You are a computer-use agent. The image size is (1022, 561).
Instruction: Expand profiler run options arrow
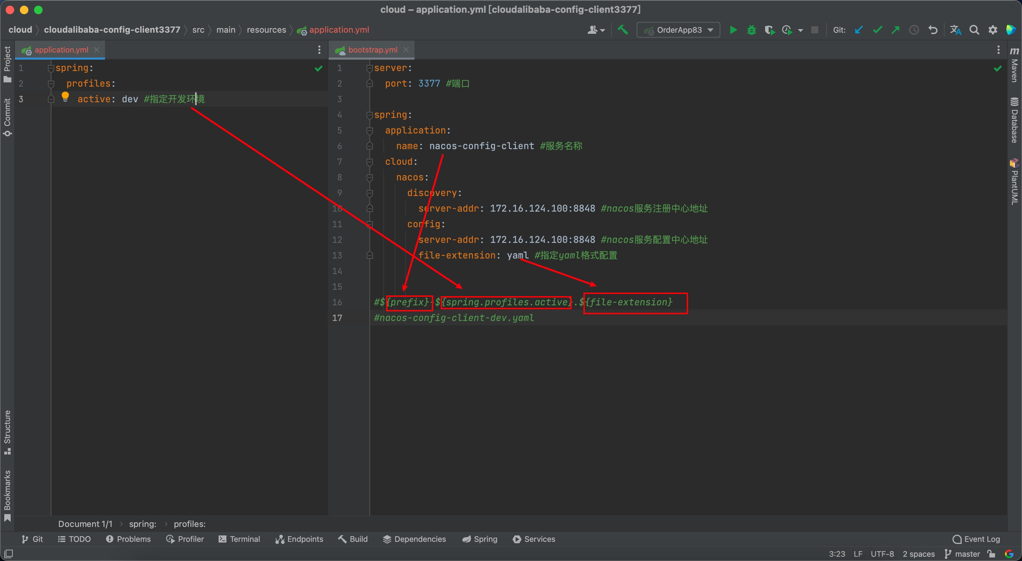click(801, 30)
